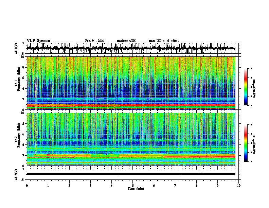
Task: Click time axis tick label 2
Action: (x=69, y=186)
